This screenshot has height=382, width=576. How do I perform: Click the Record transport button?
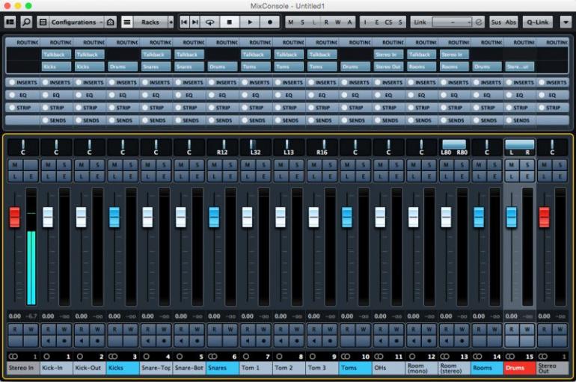270,22
